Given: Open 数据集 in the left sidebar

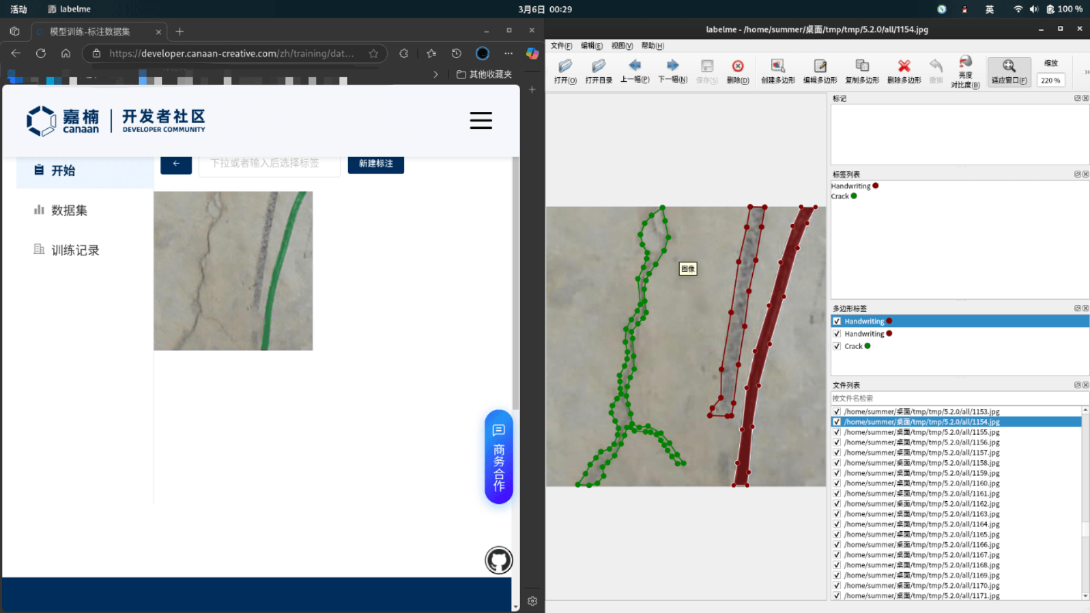Looking at the screenshot, I should tap(69, 211).
